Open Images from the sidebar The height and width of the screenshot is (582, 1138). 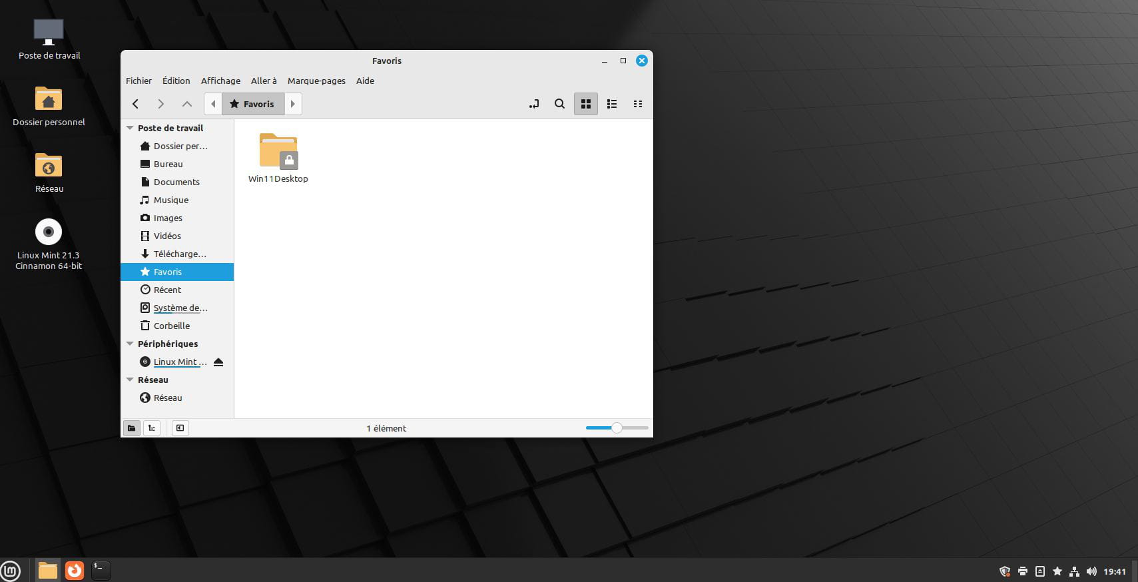tap(177, 218)
